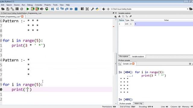This screenshot has width=193, height=108.
Task: Click the Save all files icon
Action: pos(12,9)
